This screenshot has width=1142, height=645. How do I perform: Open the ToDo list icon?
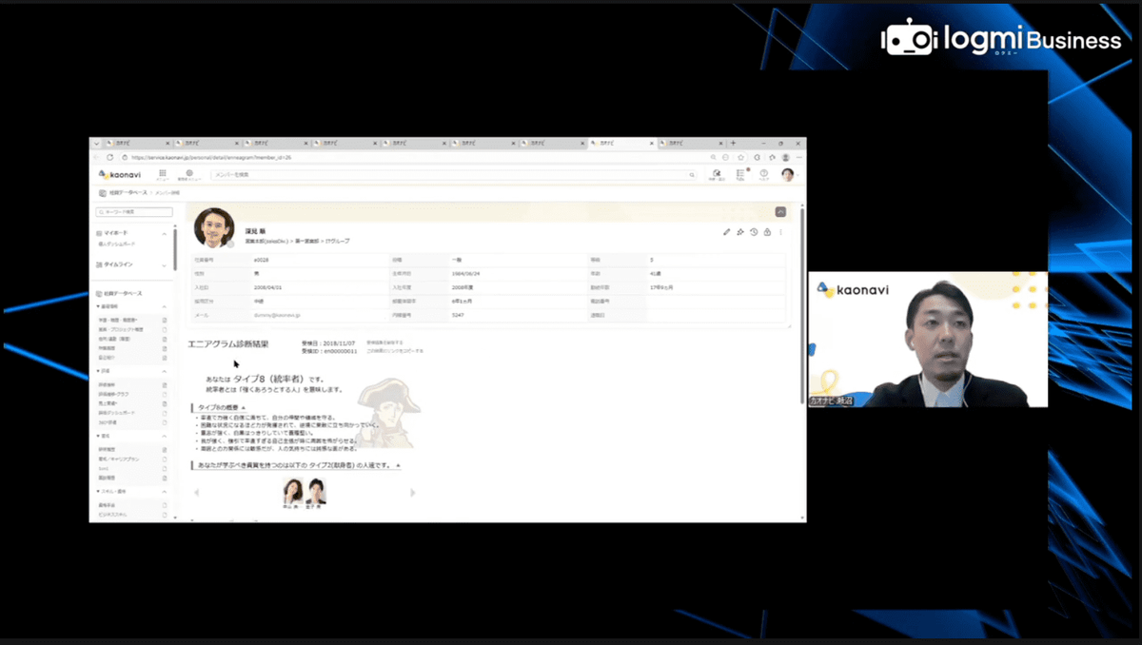(740, 174)
